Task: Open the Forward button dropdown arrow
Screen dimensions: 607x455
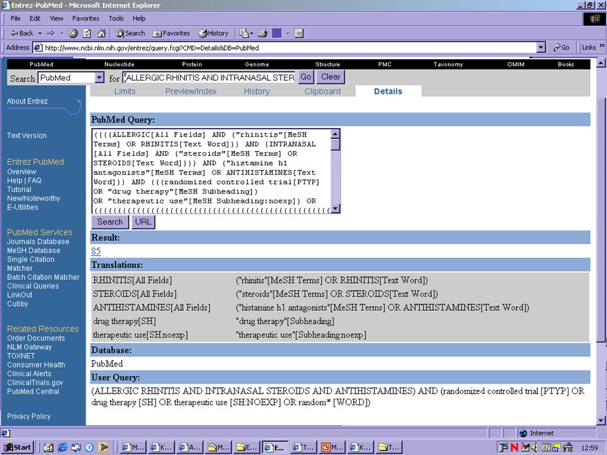Action: pos(61,33)
